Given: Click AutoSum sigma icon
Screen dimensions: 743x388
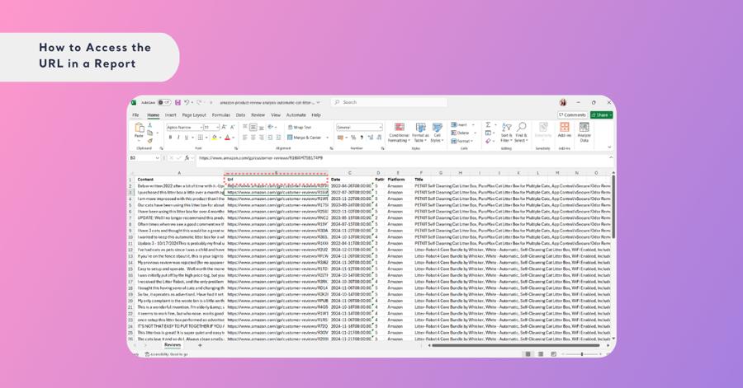Looking at the screenshot, I should 488,124.
